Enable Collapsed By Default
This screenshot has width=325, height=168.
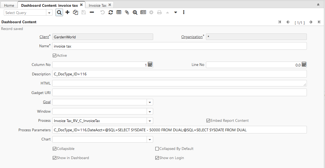pyautogui.click(x=157, y=149)
